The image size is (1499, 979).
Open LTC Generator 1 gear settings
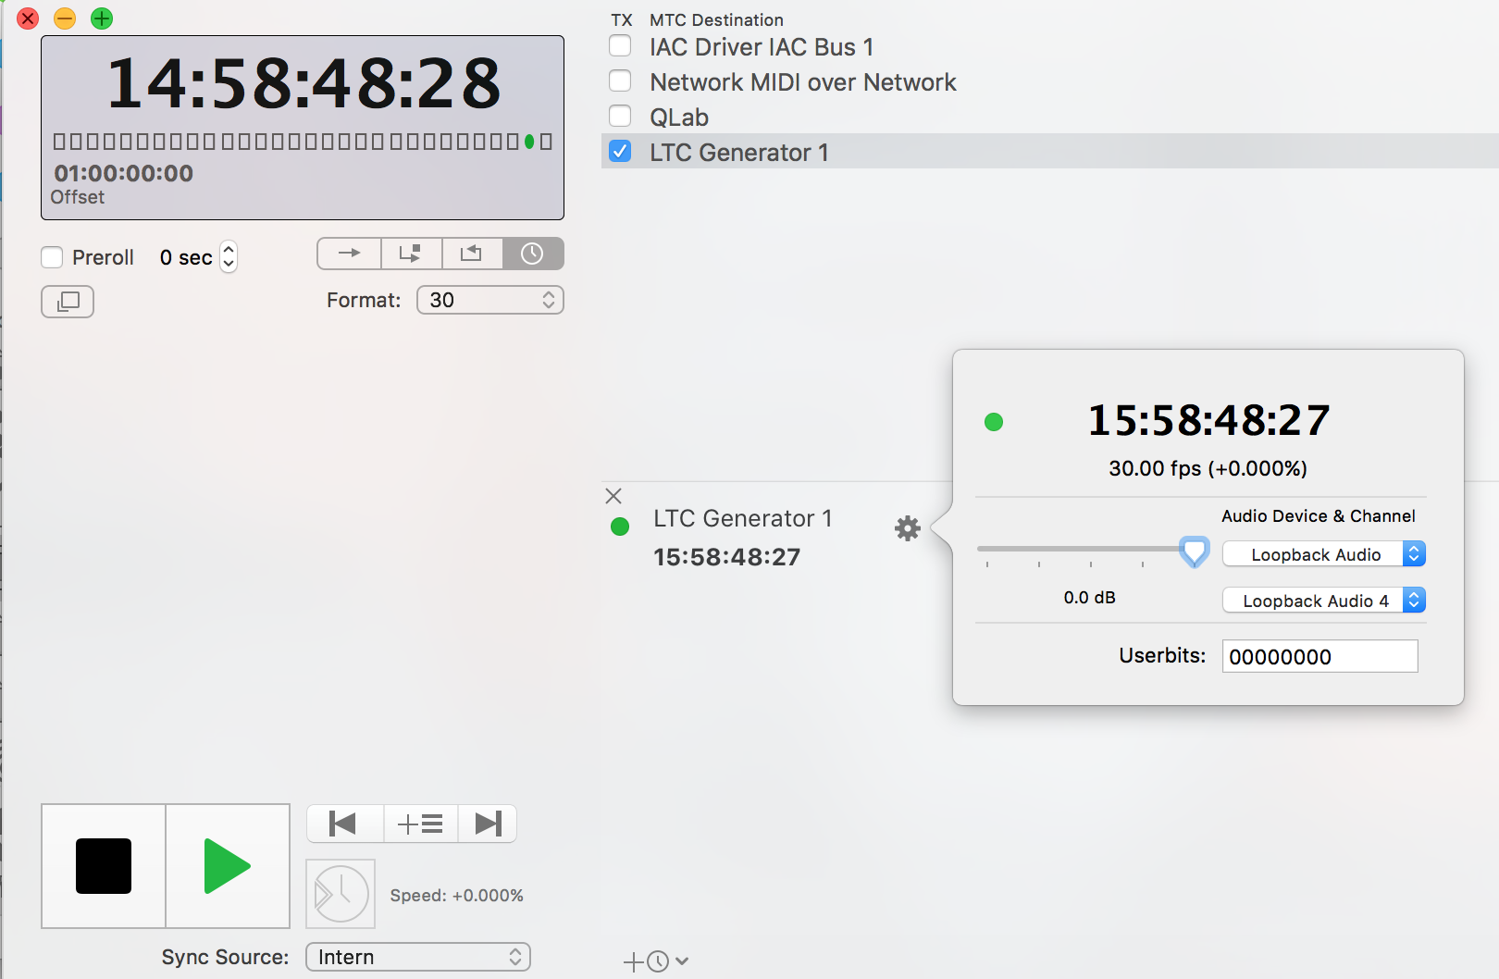pos(908,528)
